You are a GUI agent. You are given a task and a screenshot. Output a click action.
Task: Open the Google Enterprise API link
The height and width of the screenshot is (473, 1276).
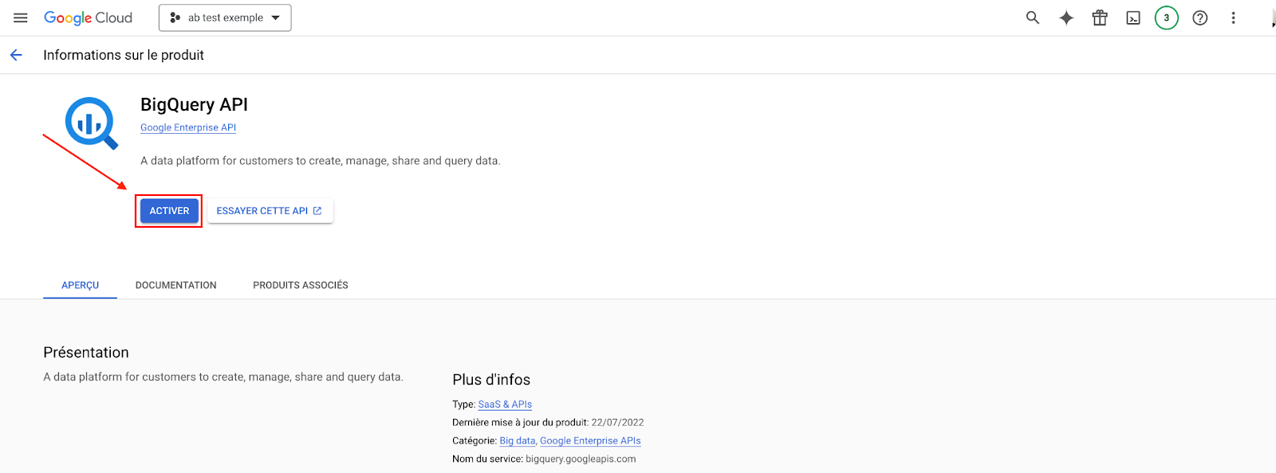(188, 127)
